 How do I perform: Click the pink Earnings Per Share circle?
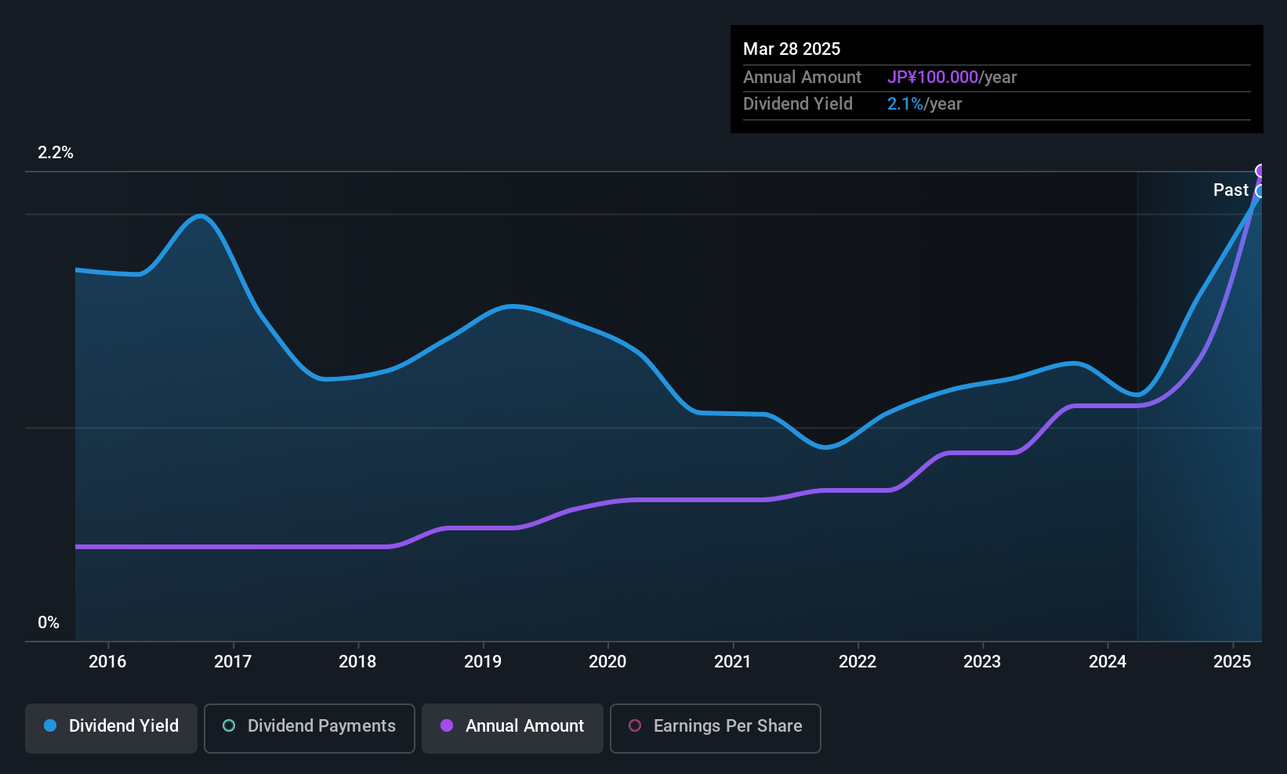click(x=635, y=726)
